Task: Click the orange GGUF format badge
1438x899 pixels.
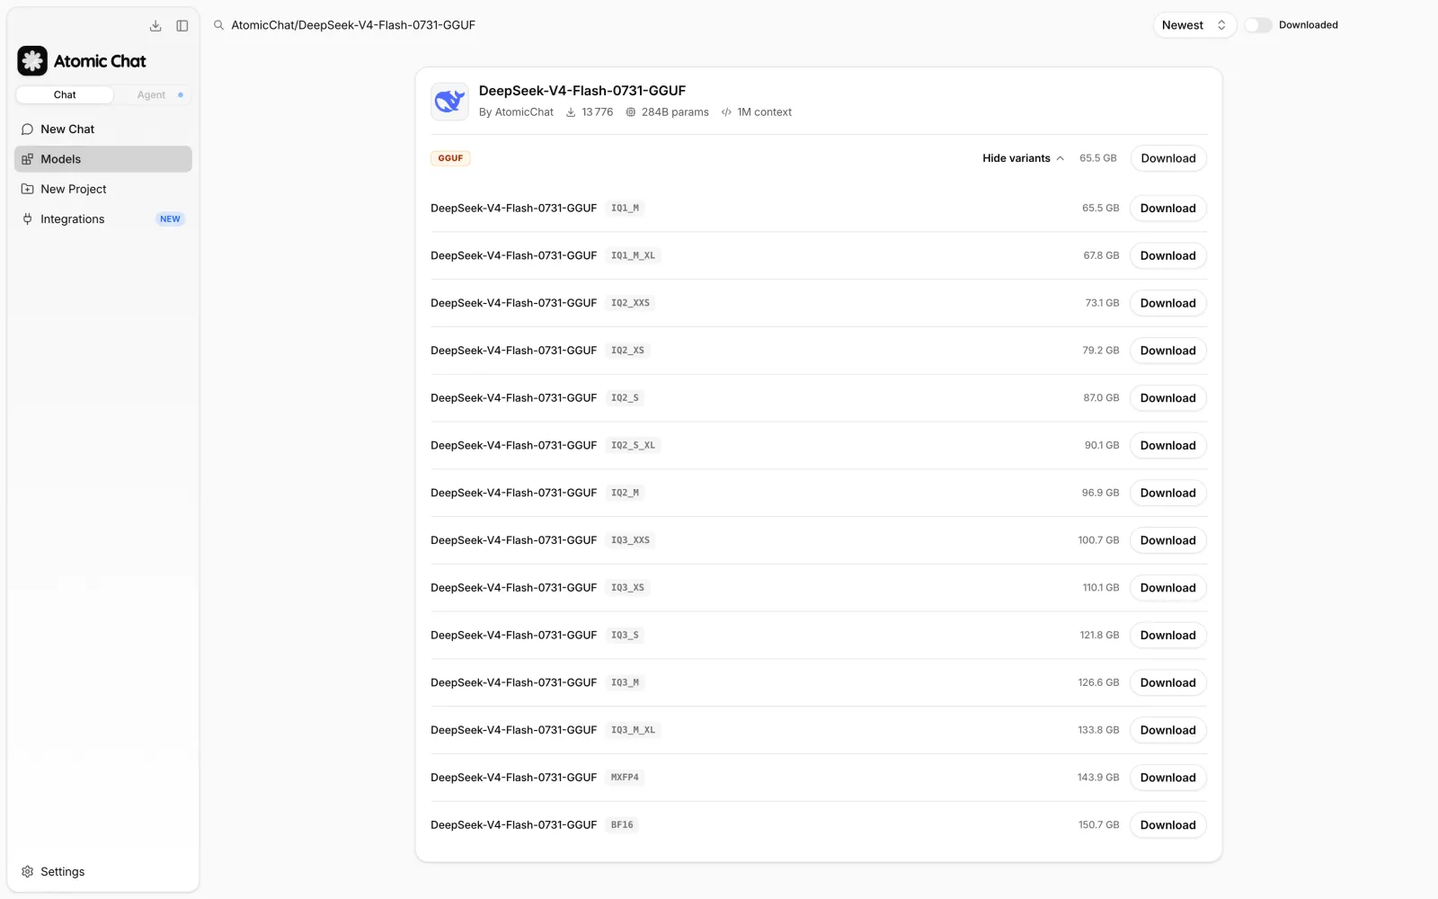Action: [450, 158]
